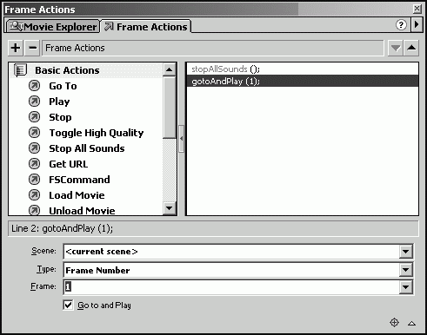Move selected action down with down arrow

click(x=396, y=48)
